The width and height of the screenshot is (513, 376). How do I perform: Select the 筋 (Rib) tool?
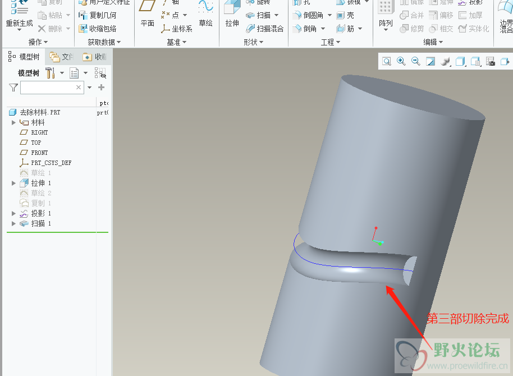pyautogui.click(x=345, y=29)
